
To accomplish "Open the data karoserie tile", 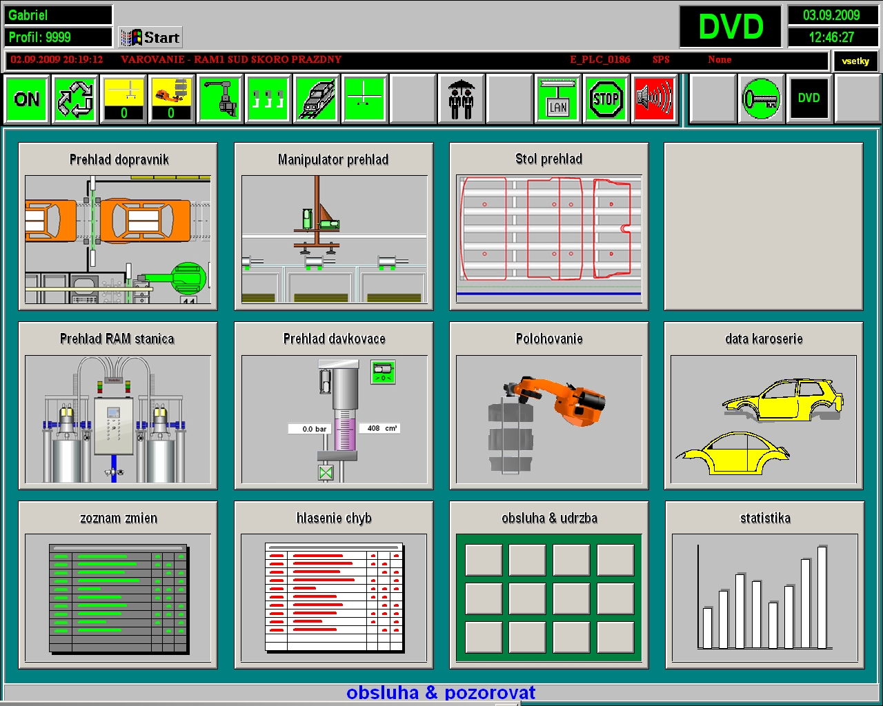I will coord(764,405).
